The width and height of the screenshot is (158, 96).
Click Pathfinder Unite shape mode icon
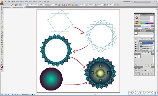point(136,70)
